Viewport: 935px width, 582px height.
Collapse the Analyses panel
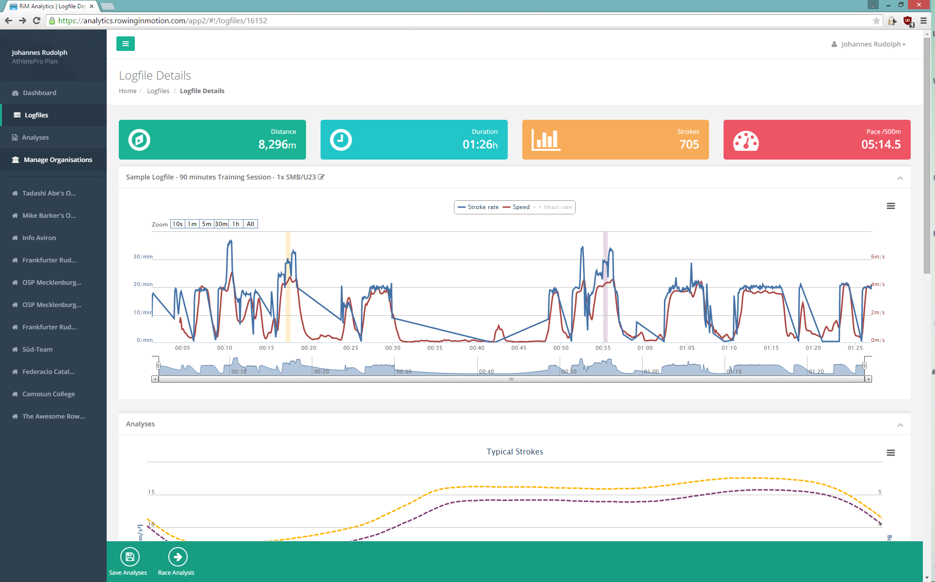pyautogui.click(x=900, y=425)
